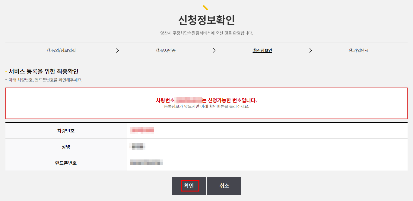Click the 취소 cancel button

click(224, 186)
